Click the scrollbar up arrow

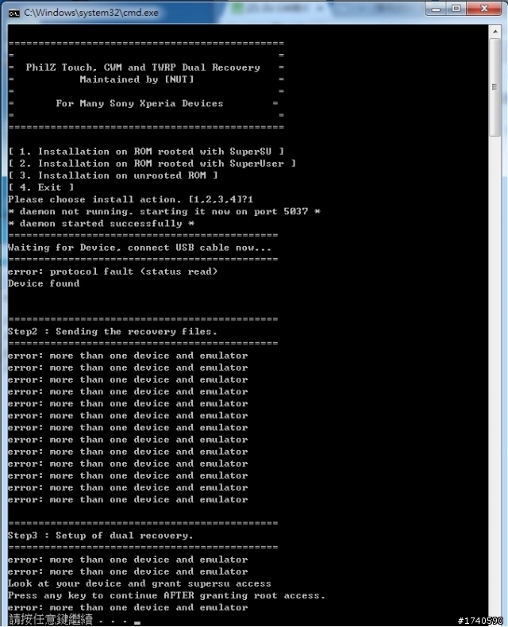(495, 31)
